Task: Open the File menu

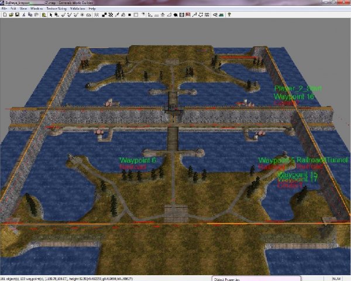Action: pyautogui.click(x=5, y=9)
